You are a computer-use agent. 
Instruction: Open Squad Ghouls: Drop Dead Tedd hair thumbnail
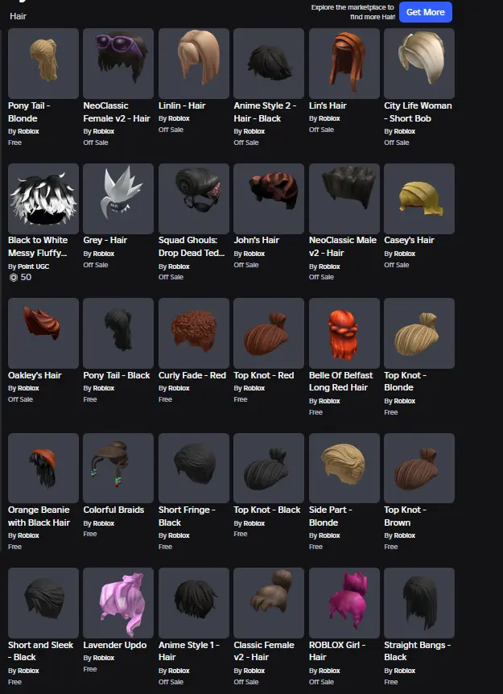coord(194,199)
